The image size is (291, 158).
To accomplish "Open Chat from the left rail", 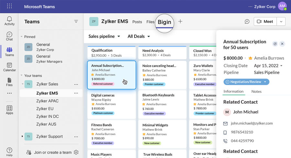I will (x=9, y=36).
